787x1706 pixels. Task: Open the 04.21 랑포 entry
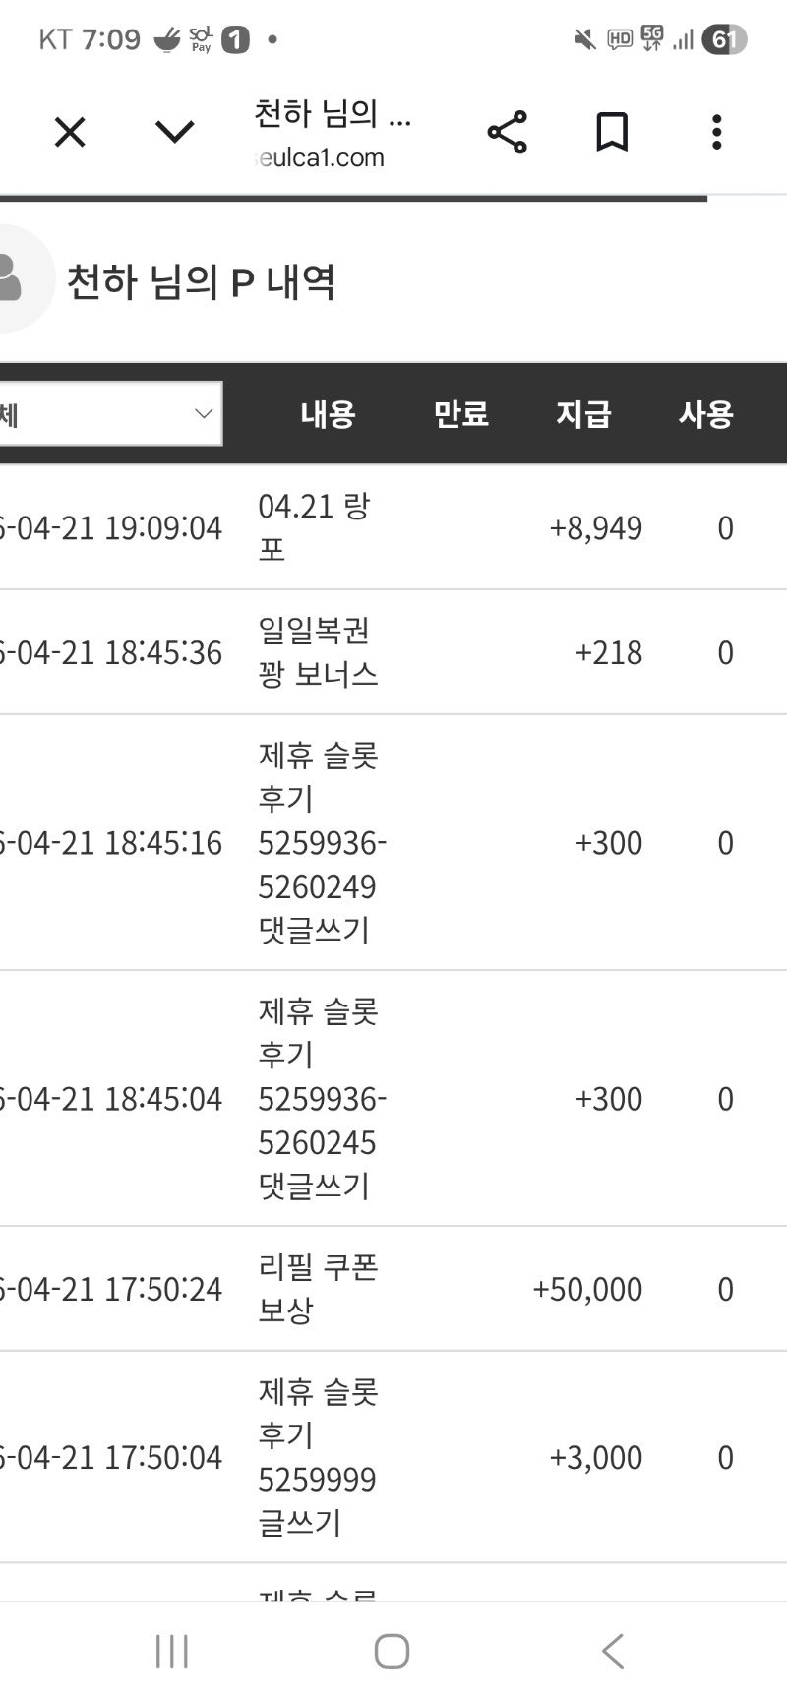tap(314, 527)
